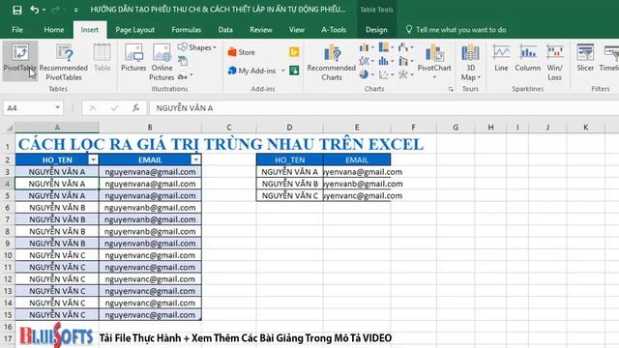Image resolution: width=619 pixels, height=348 pixels.
Task: Switch to the View tab
Action: [297, 30]
